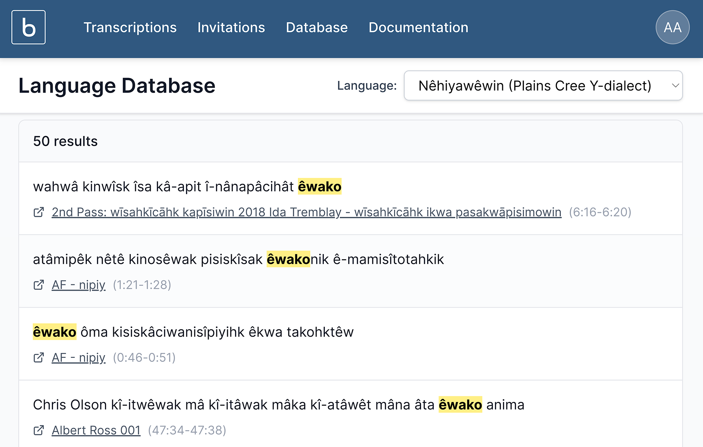Screen dimensions: 703x447
Task: Click external link icon beside 0:46-0:51 result
Action: 39,358
